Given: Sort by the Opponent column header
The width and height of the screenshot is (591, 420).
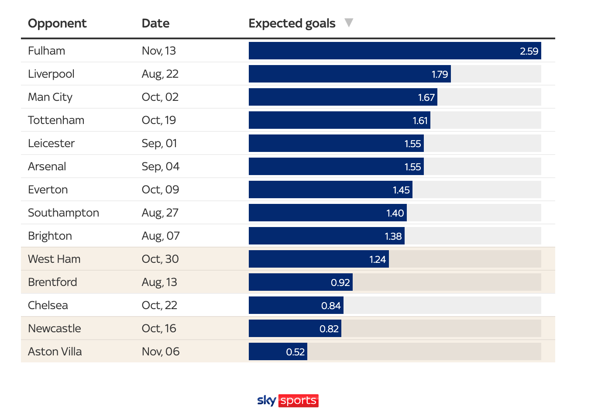Looking at the screenshot, I should pyautogui.click(x=57, y=23).
